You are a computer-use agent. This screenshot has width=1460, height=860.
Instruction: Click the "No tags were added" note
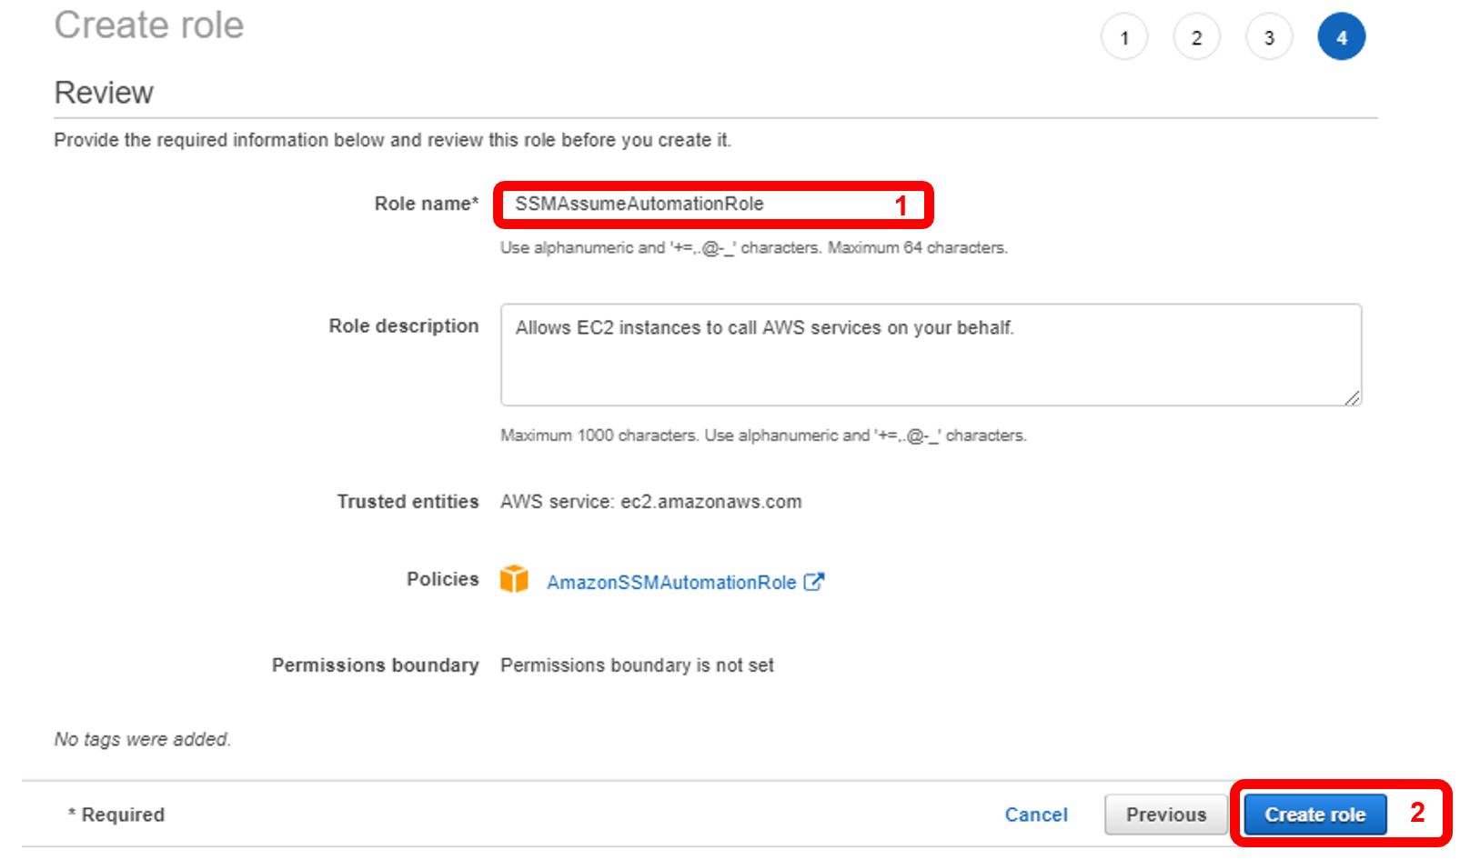click(x=143, y=739)
